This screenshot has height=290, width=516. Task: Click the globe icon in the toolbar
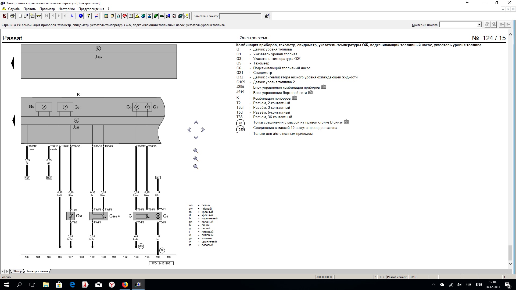[x=143, y=16]
